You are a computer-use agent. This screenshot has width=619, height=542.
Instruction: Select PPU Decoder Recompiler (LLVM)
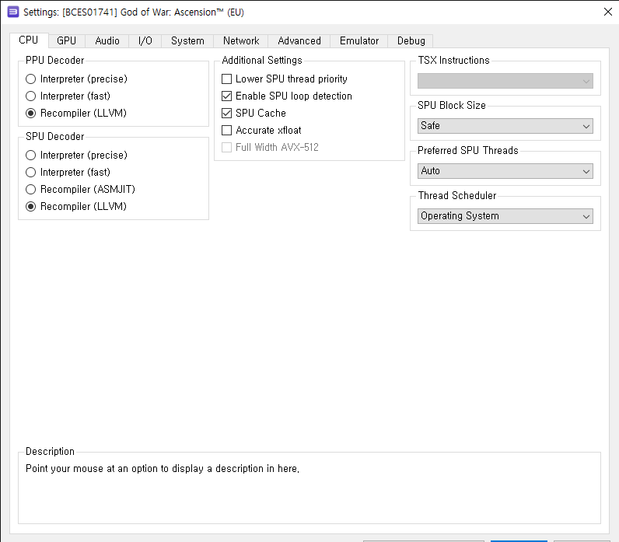(75, 114)
